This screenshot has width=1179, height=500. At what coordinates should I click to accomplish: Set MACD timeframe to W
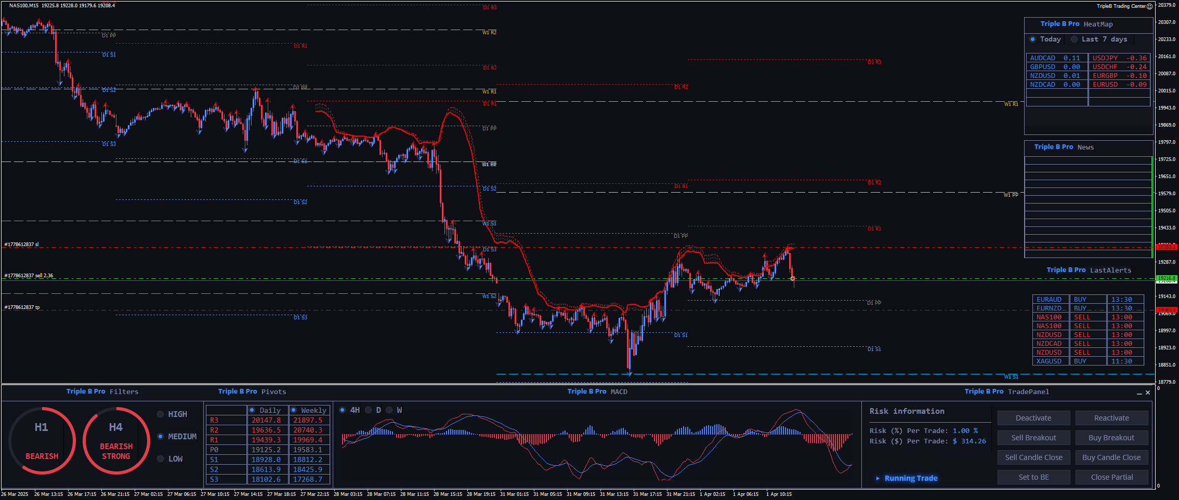coord(389,410)
